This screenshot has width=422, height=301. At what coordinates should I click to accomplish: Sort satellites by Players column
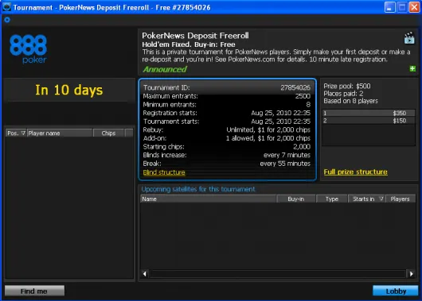point(401,199)
